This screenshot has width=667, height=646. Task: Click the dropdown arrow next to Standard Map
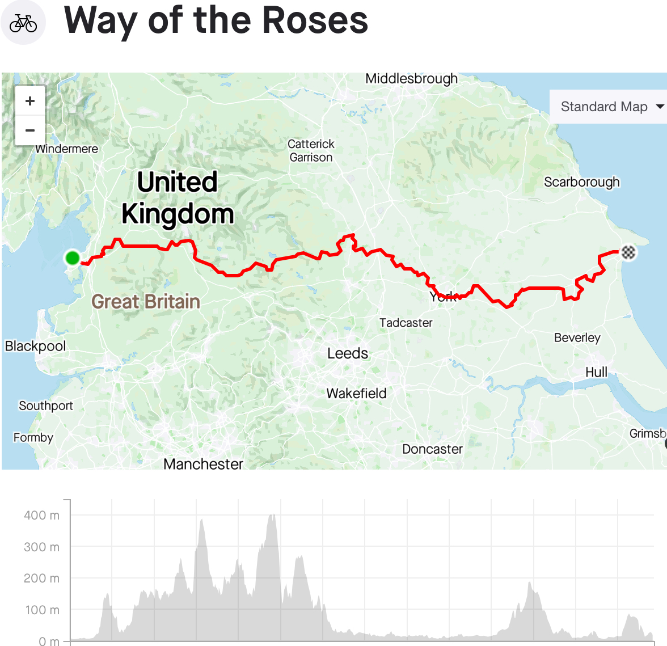pos(660,107)
